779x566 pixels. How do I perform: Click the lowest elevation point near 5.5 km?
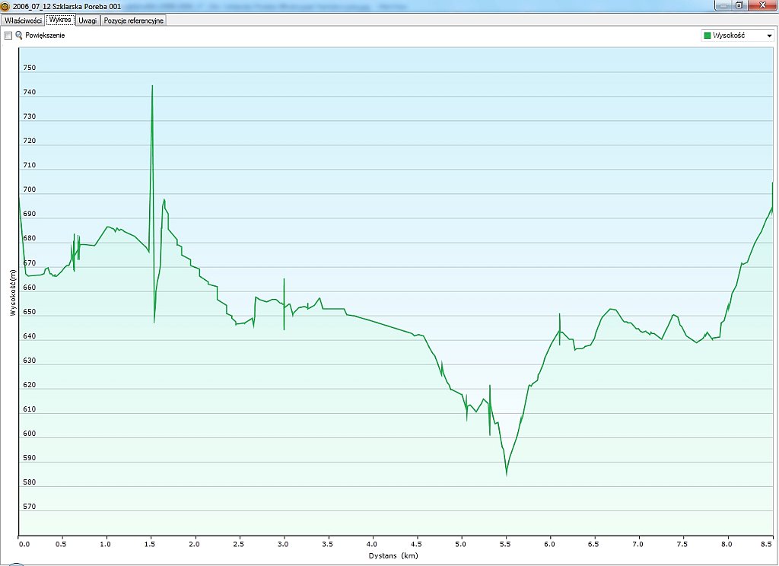tap(506, 474)
